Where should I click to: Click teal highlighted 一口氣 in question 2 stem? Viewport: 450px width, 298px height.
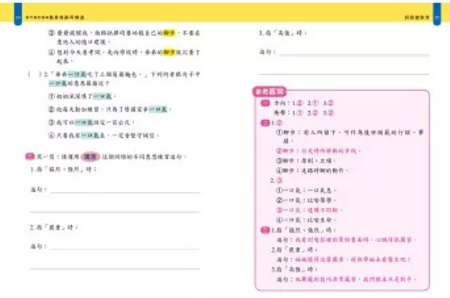coord(77,75)
